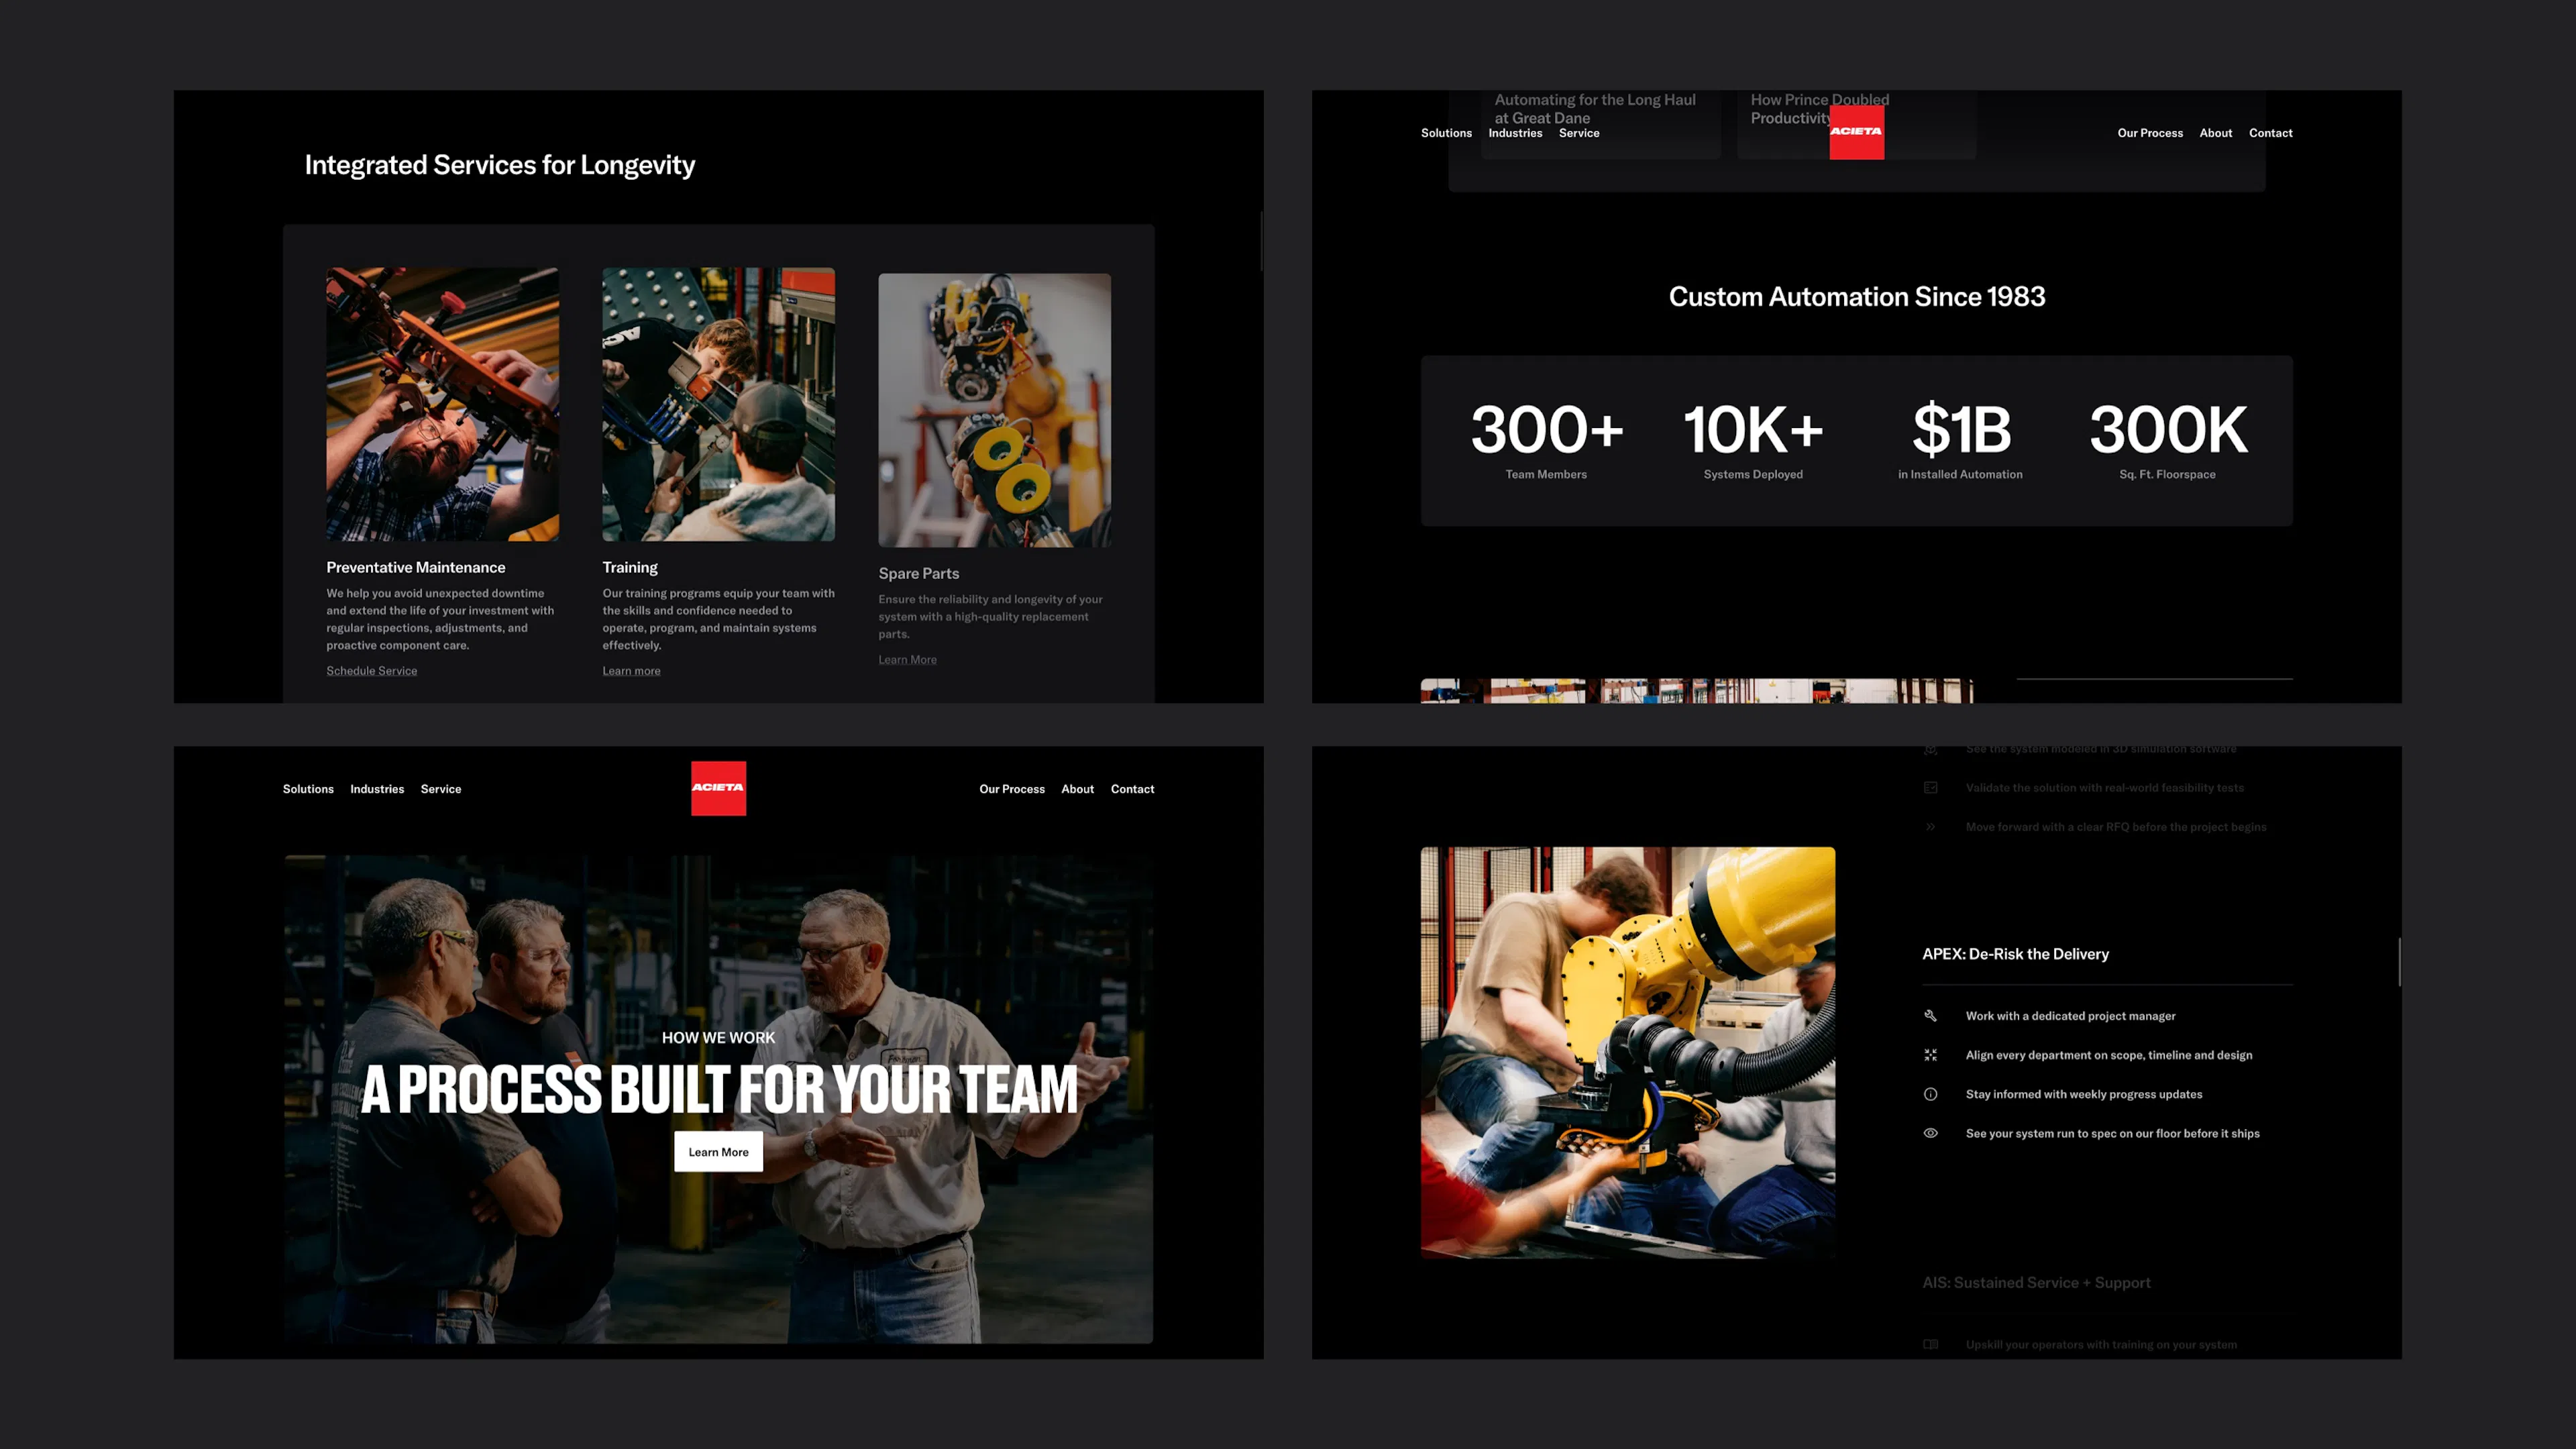Viewport: 2576px width, 1449px height.
Task: Click the scrollbar on the APEX process page
Action: click(2399, 962)
